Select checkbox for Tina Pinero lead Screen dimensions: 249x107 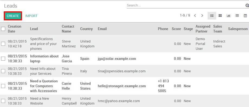[3, 71]
